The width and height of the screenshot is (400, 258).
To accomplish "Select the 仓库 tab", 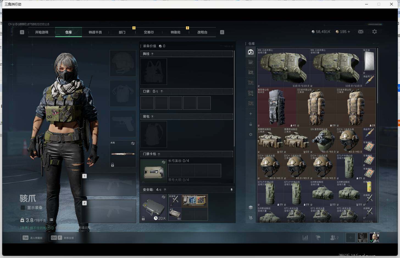I will (x=68, y=32).
